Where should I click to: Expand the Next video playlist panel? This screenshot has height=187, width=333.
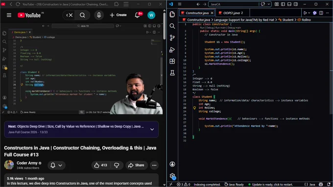[152, 129]
